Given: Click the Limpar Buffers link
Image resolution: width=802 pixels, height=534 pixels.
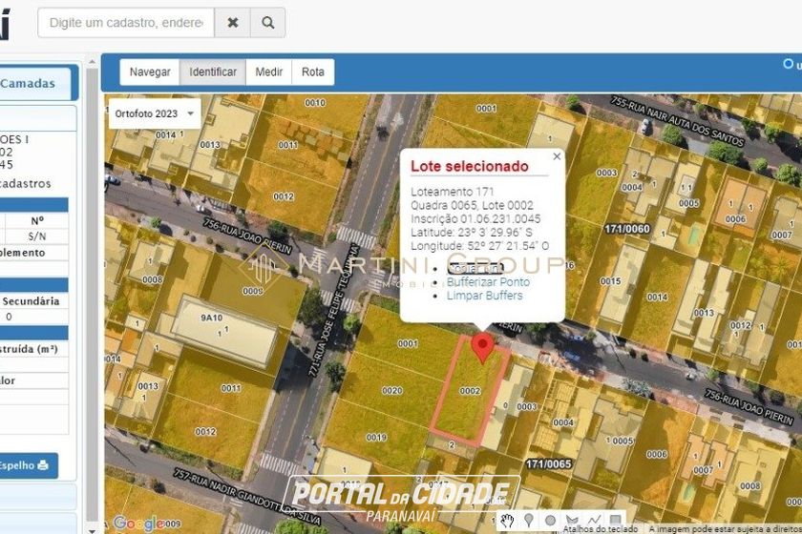Looking at the screenshot, I should [484, 296].
